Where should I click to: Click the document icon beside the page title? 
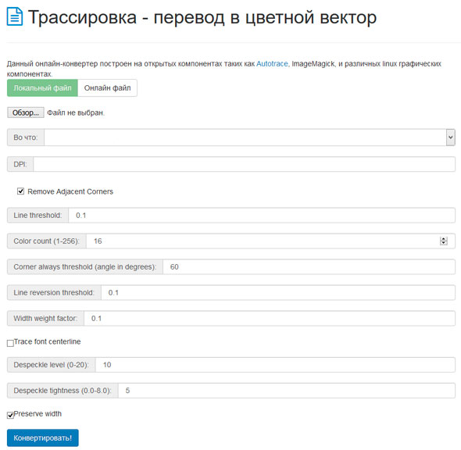pos(15,16)
